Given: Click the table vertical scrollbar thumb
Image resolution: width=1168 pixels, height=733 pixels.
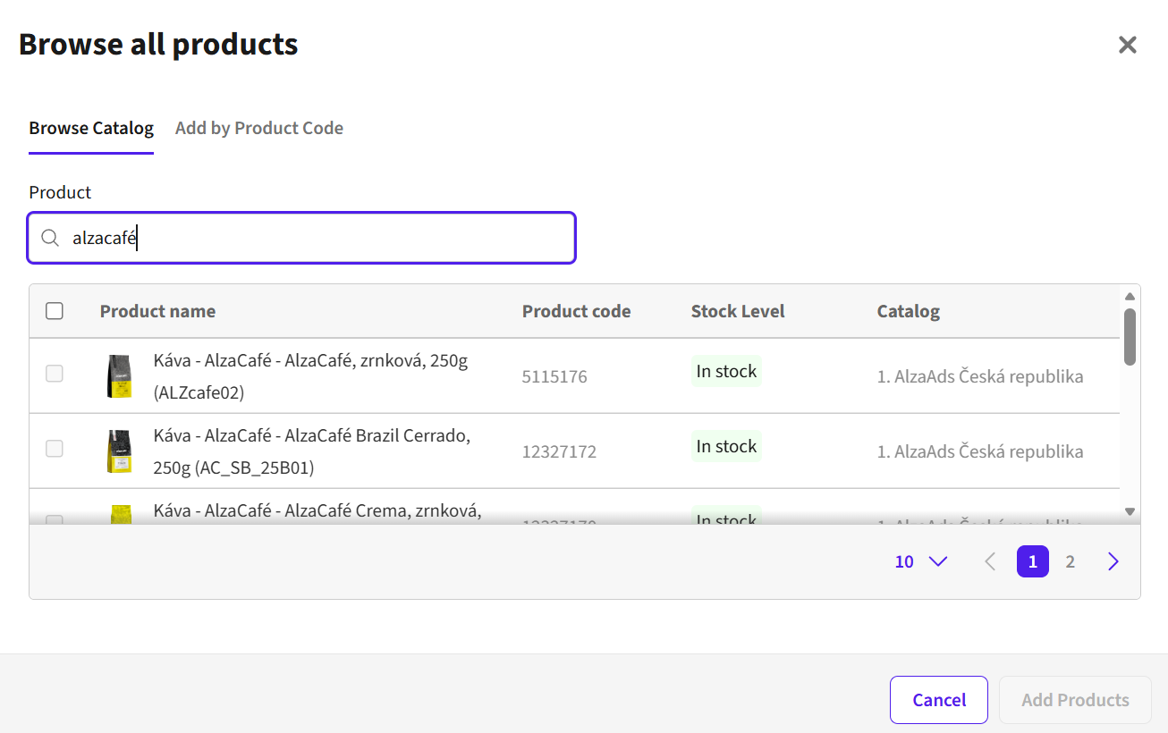Looking at the screenshot, I should (1130, 337).
